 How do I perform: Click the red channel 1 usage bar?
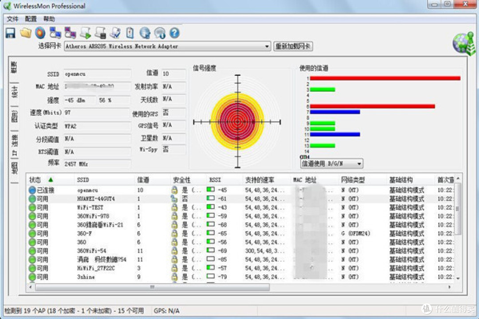385,78
